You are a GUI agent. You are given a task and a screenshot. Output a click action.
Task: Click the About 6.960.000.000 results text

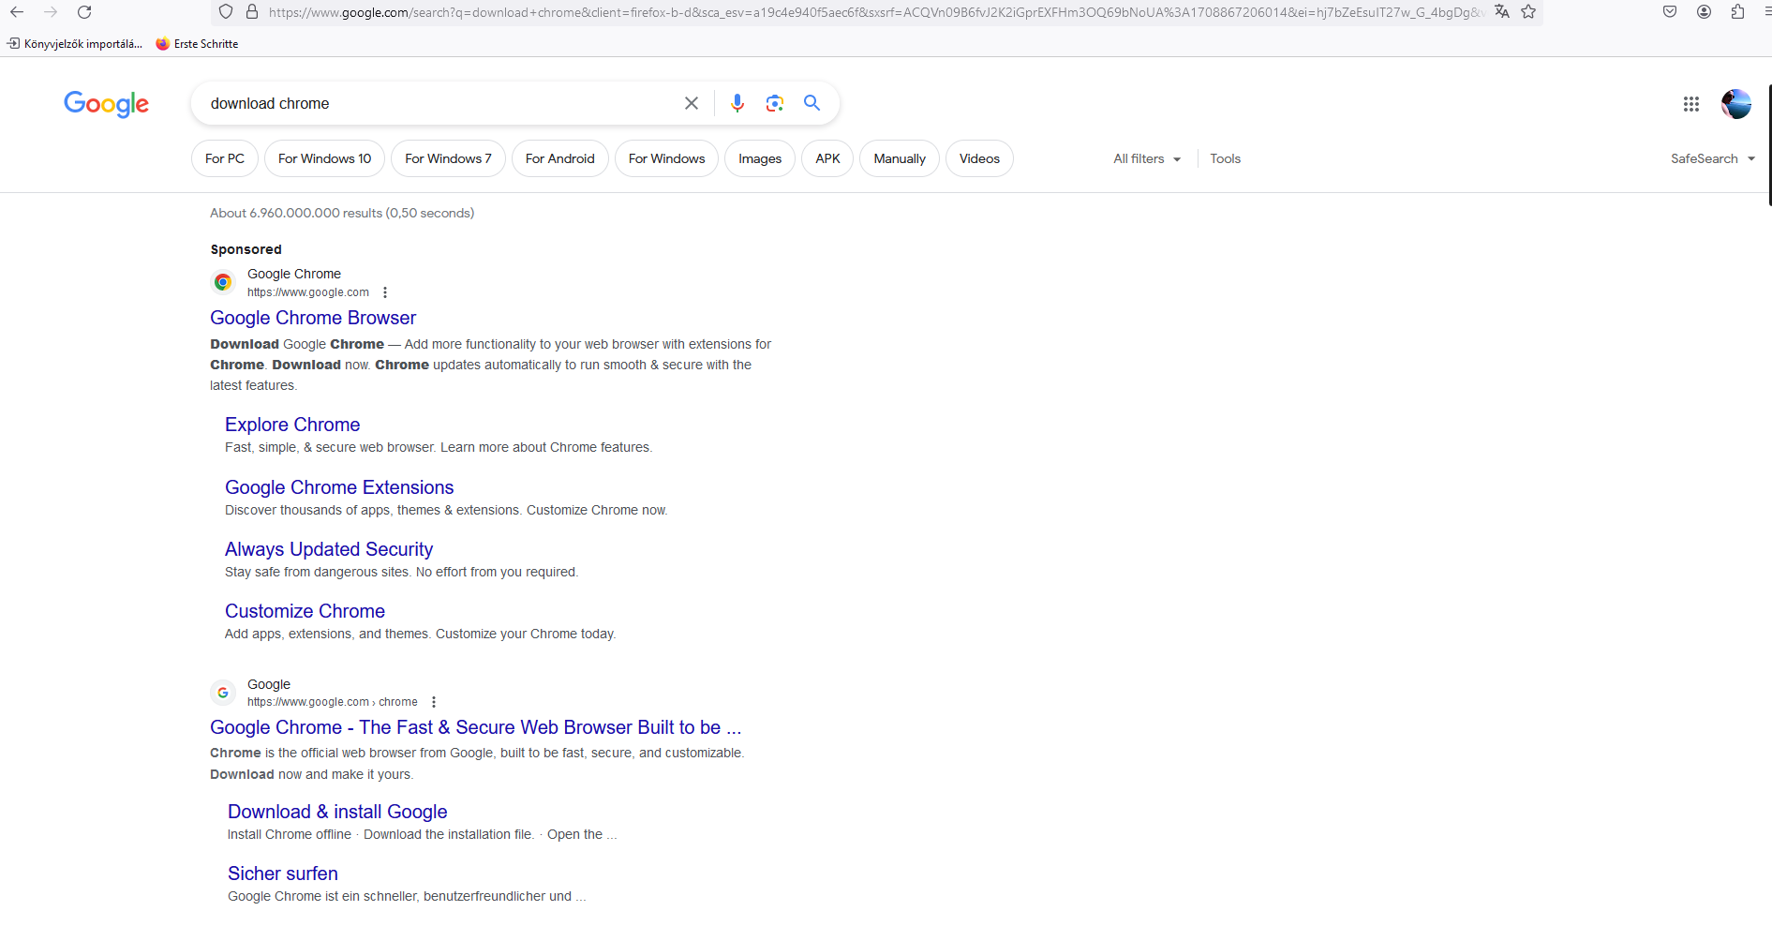(x=342, y=213)
